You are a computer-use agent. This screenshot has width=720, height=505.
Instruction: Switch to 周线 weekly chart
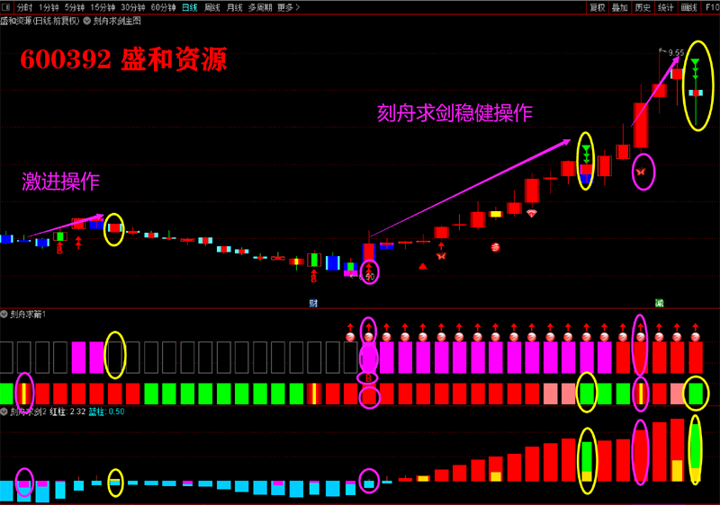tap(212, 7)
